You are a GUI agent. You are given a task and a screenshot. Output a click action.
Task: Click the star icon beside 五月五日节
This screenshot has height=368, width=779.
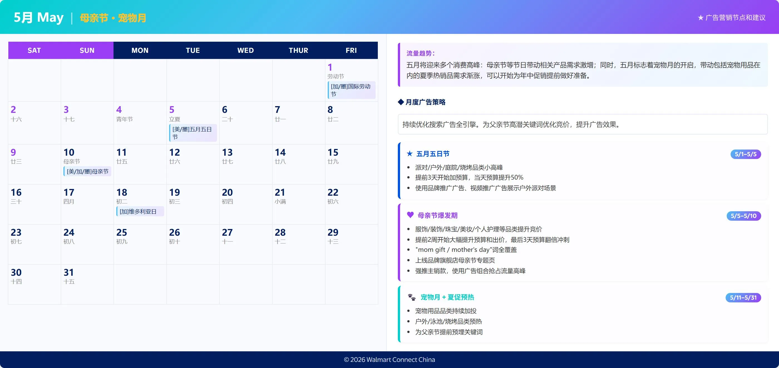click(x=410, y=154)
